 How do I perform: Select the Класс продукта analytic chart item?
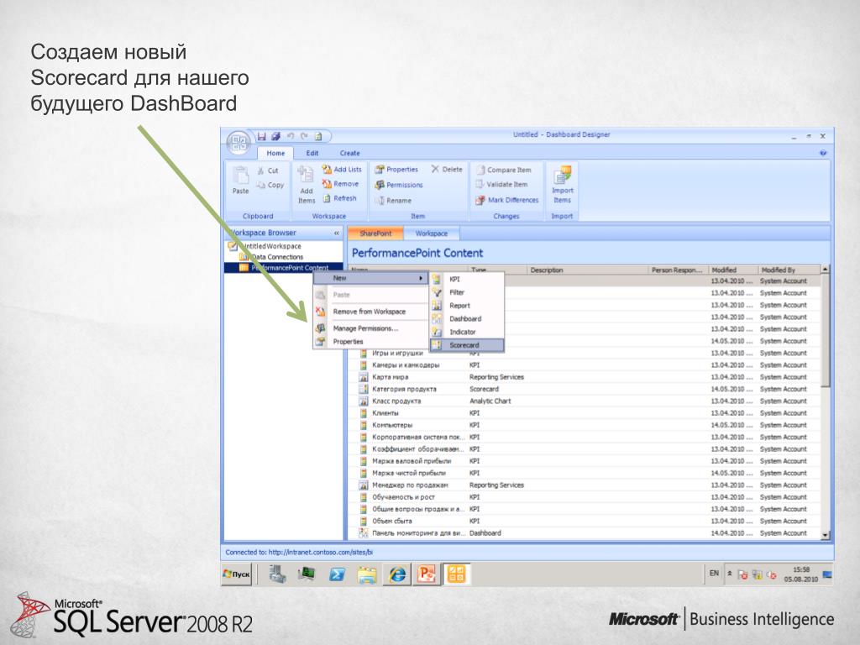(585, 401)
